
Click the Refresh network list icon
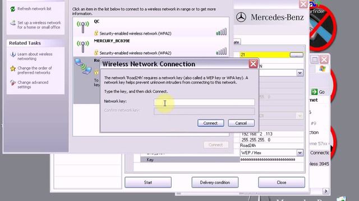(x=13, y=9)
